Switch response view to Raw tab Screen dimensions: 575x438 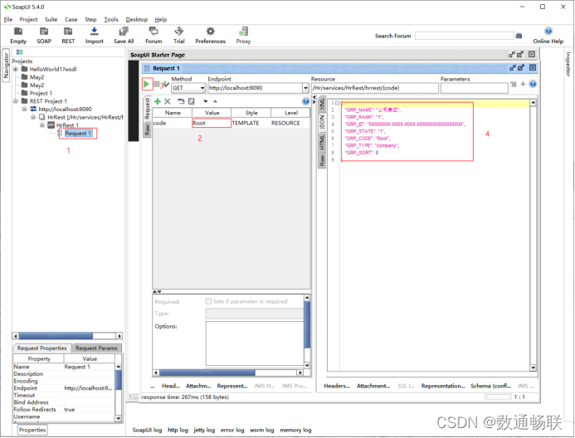tap(322, 160)
